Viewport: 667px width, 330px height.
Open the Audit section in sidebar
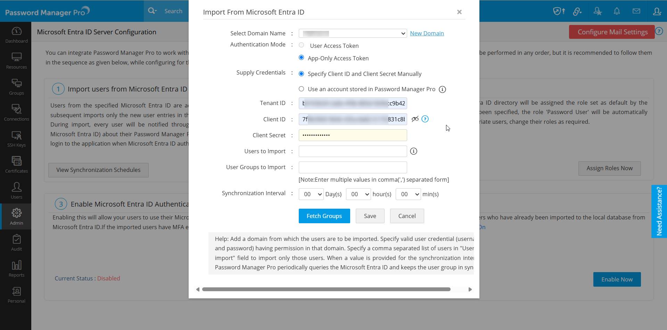point(16,243)
